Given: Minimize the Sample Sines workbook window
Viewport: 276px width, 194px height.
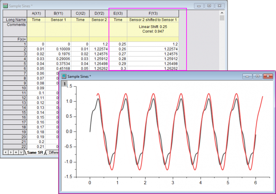Looking at the screenshot, I should click(x=199, y=6).
